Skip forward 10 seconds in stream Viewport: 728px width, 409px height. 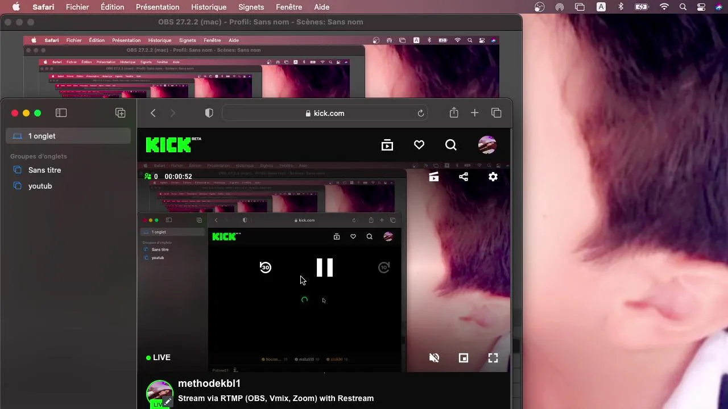click(x=384, y=267)
